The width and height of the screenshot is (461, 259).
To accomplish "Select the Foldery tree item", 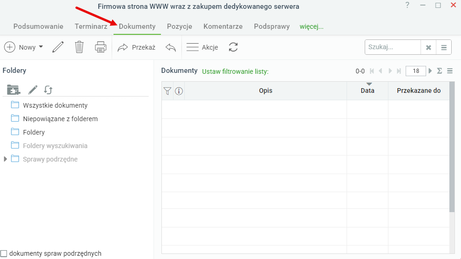I will tap(34, 132).
